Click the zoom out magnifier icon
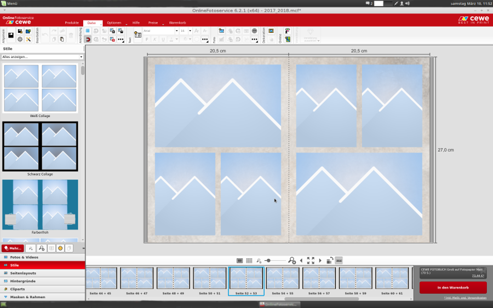 coord(259,260)
